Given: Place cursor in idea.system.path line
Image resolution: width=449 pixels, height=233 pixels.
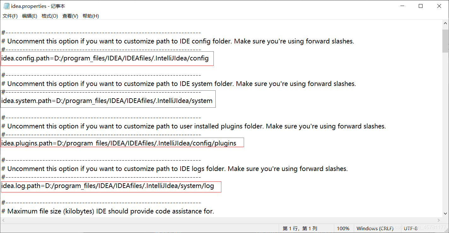Looking at the screenshot, I should pyautogui.click(x=107, y=101).
